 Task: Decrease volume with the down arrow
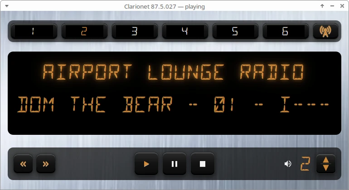326,168
